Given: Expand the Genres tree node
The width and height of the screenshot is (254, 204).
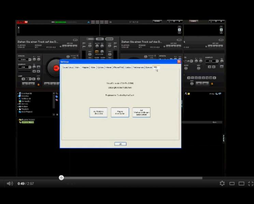Looking at the screenshot, I should [18, 104].
